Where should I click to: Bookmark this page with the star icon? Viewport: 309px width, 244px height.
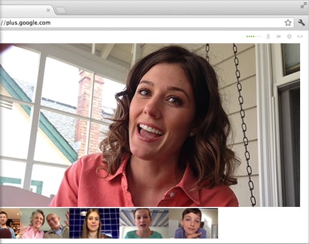(x=287, y=23)
